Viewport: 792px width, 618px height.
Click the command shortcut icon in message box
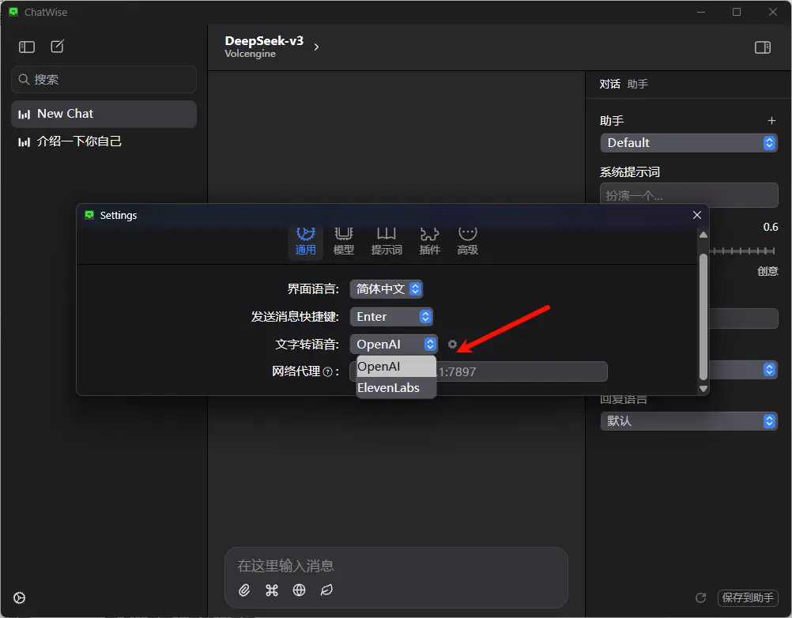(272, 590)
